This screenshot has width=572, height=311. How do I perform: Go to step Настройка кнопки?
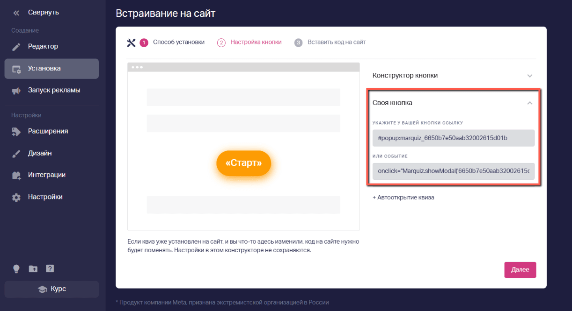(249, 42)
